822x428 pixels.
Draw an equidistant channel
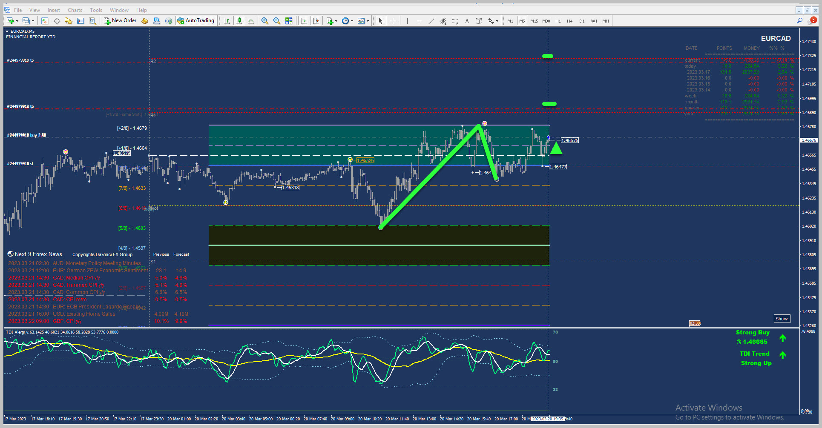[443, 21]
